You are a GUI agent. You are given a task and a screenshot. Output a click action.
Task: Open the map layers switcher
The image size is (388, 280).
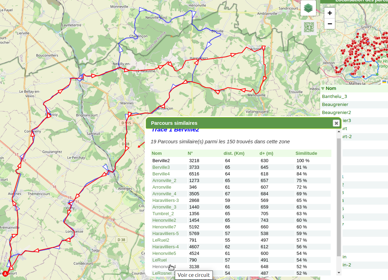[308, 8]
